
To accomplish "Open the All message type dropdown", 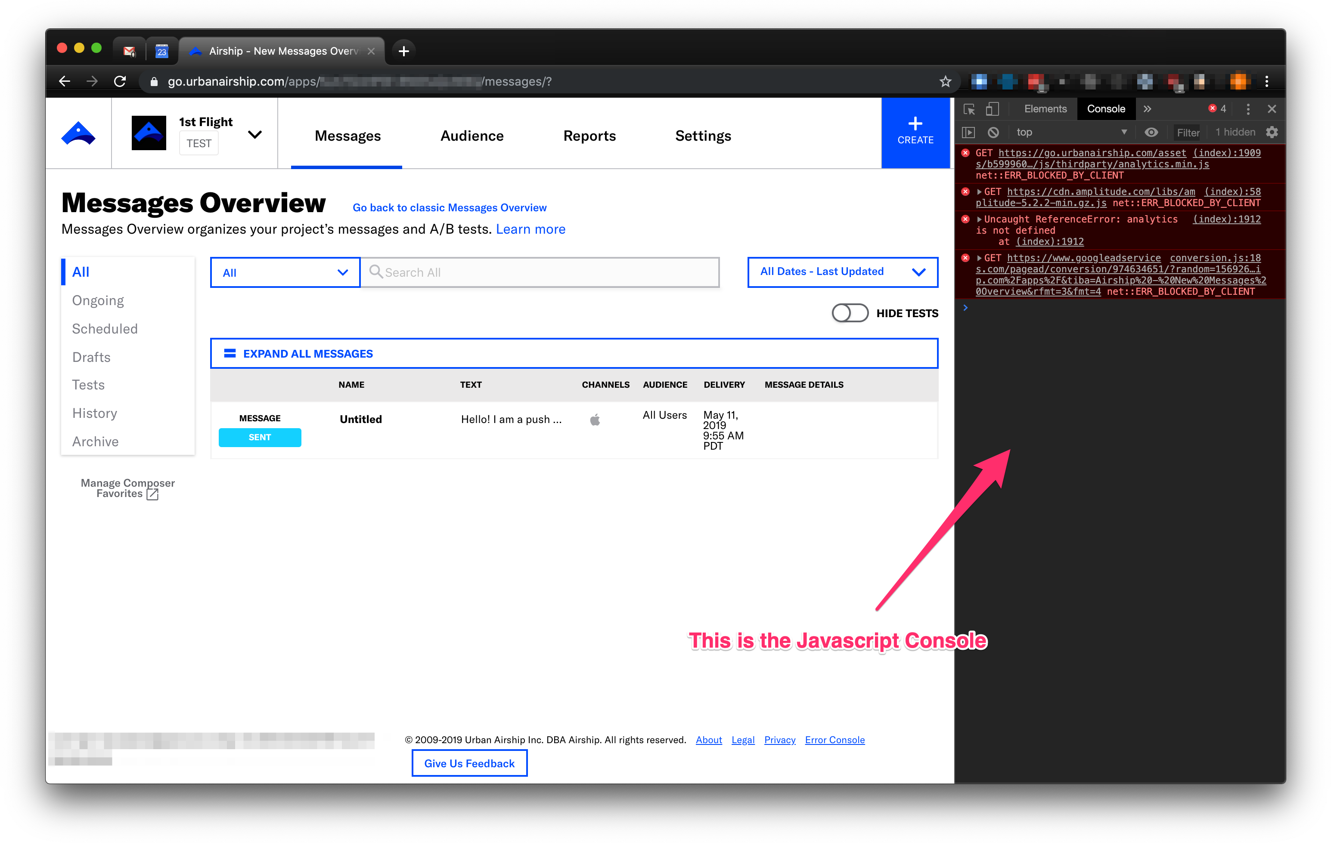I will [x=285, y=272].
